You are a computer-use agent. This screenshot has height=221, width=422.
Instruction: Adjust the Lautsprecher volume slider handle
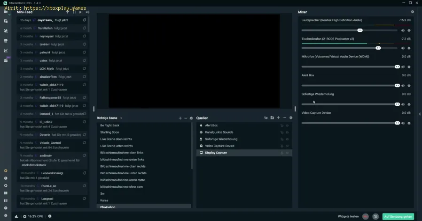(360, 30)
